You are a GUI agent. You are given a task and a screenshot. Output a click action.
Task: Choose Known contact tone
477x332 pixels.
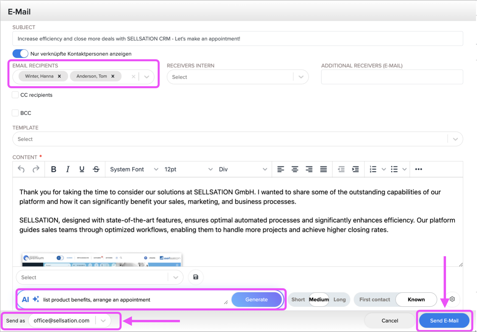pos(416,299)
